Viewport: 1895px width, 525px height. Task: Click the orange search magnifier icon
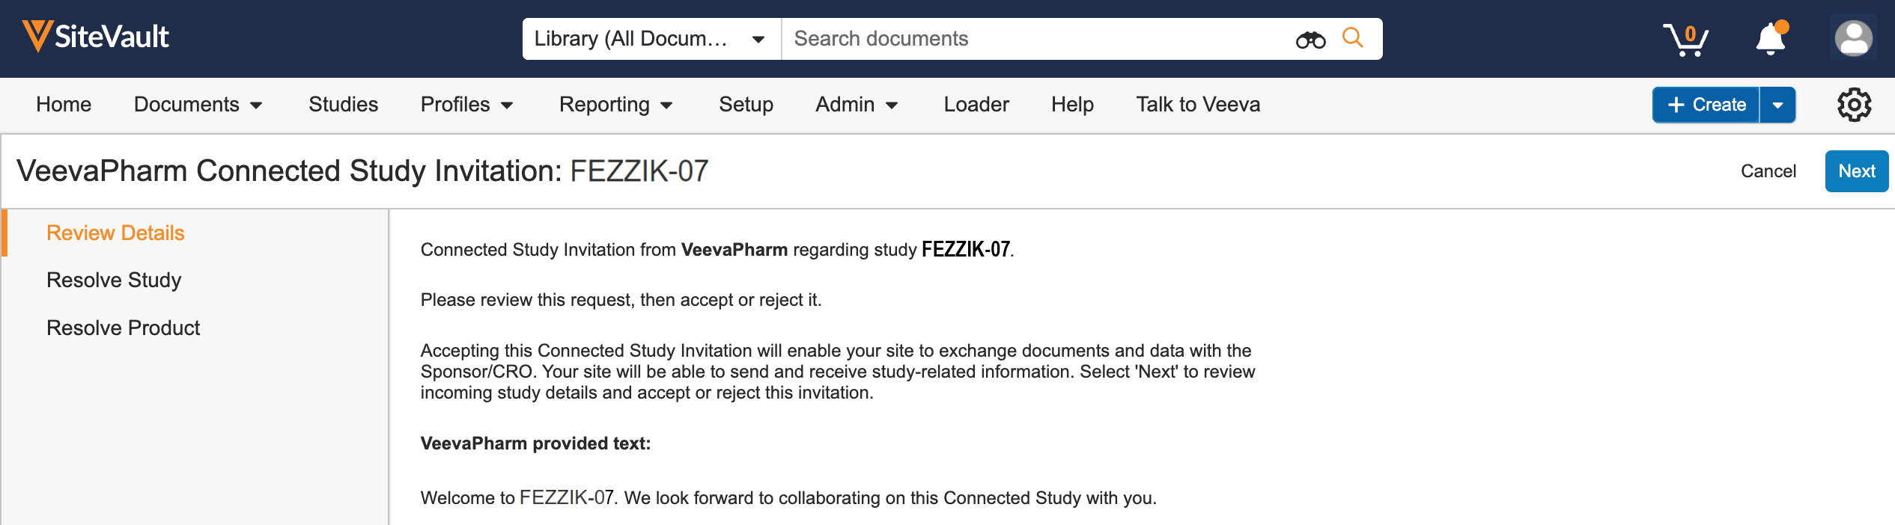click(x=1352, y=37)
